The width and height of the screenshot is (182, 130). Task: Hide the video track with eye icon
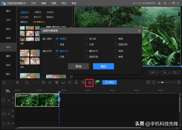(13, 98)
